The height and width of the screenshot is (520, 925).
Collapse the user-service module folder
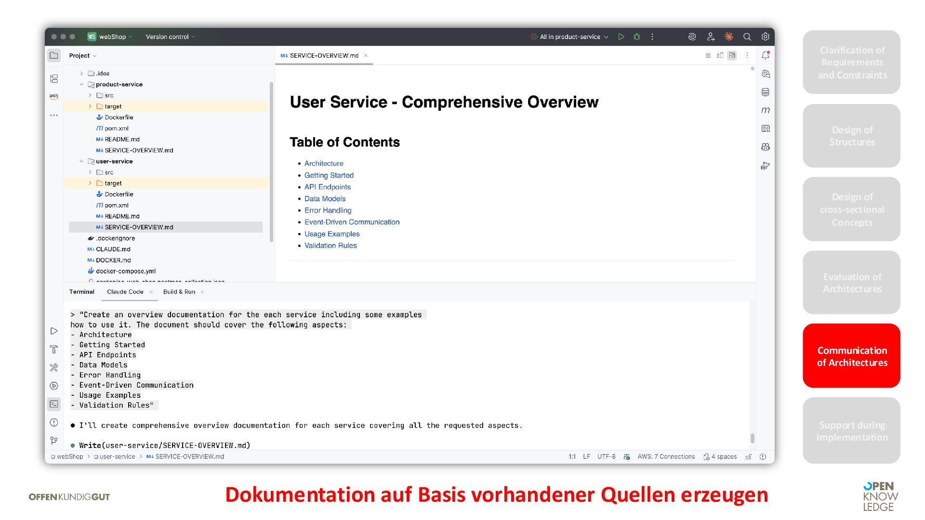tap(81, 161)
